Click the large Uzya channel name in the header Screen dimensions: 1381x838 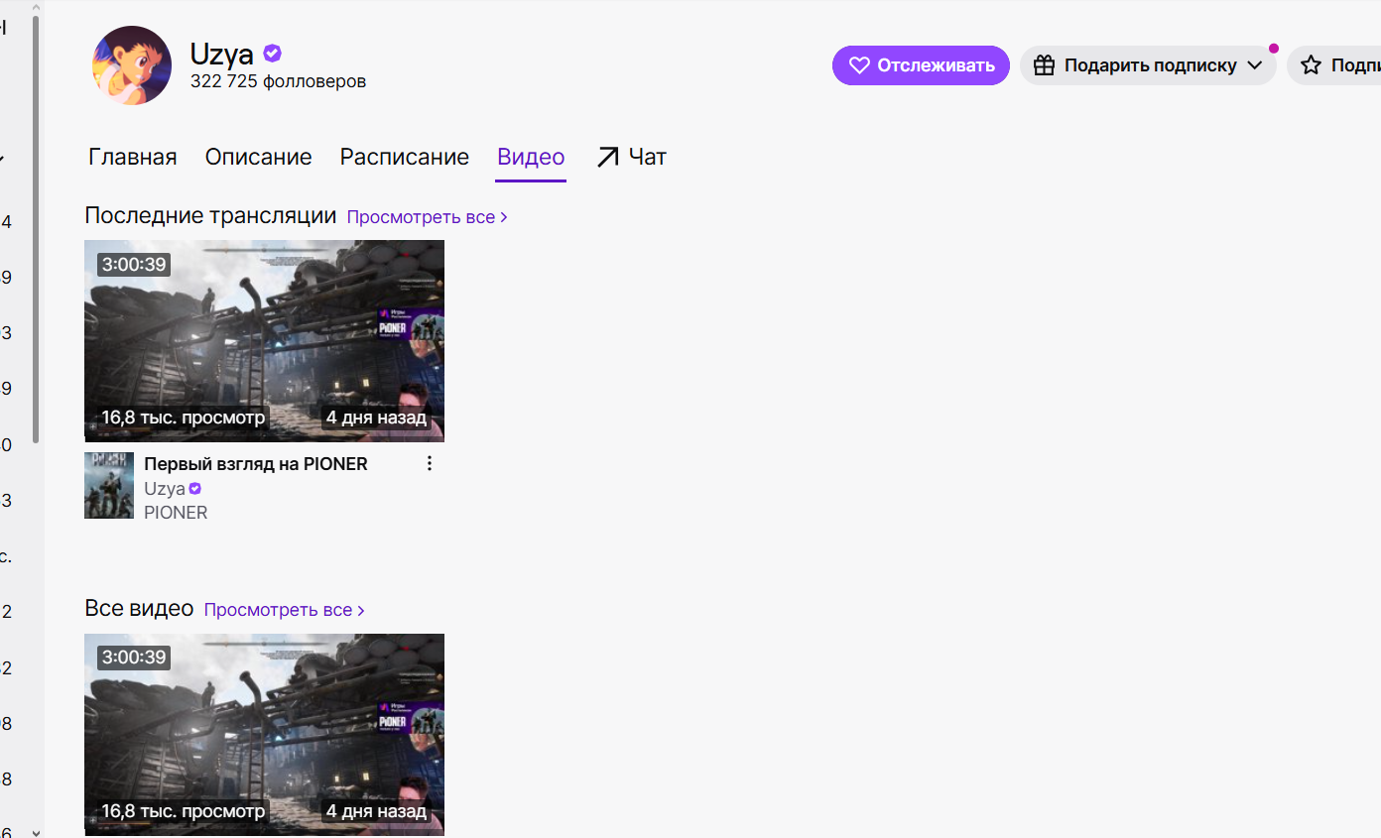click(222, 54)
